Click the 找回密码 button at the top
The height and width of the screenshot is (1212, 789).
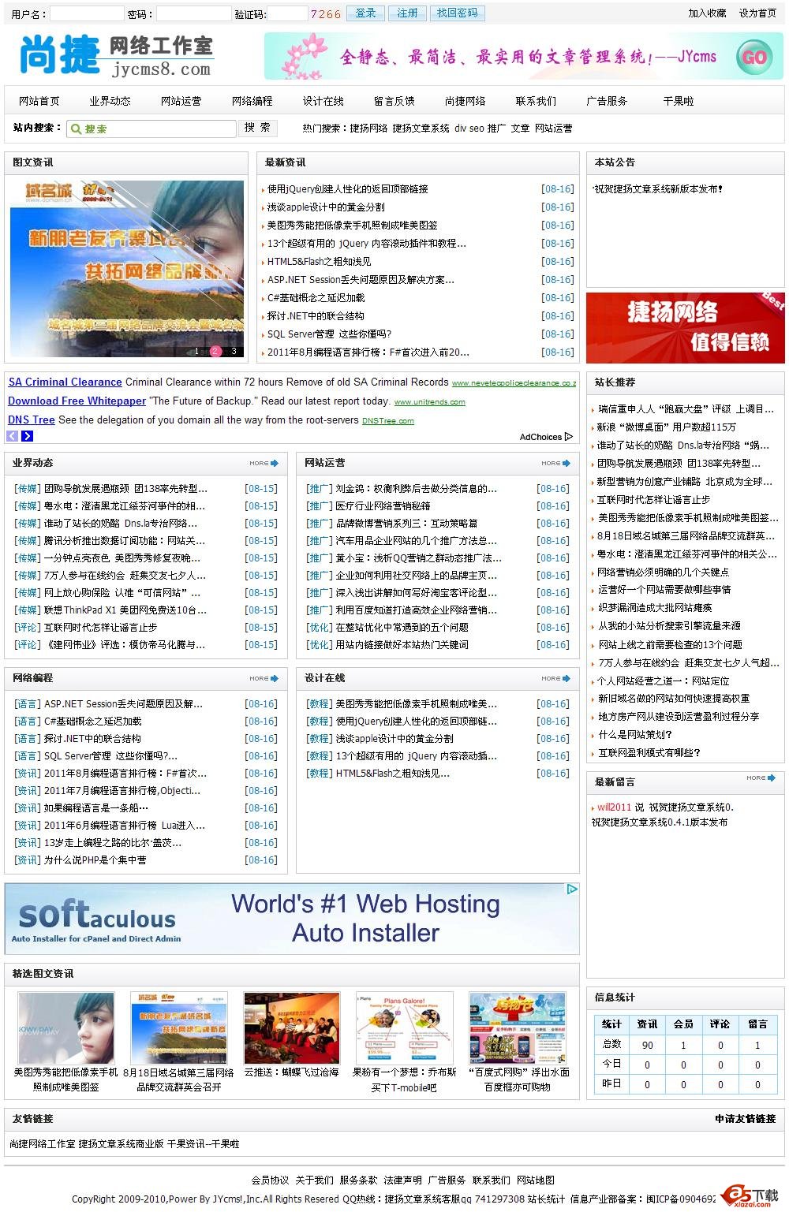pos(456,13)
